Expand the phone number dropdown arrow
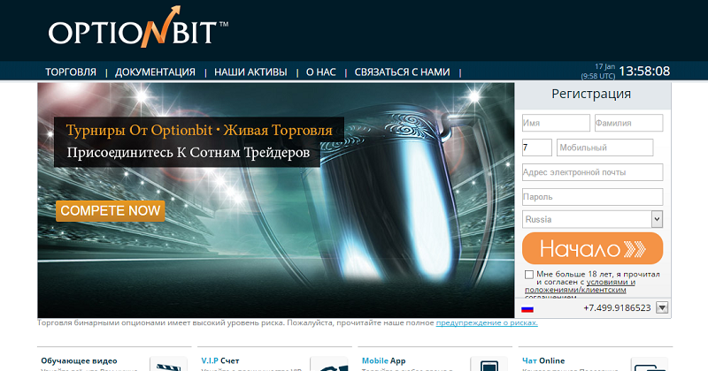The width and height of the screenshot is (708, 371). click(x=662, y=308)
